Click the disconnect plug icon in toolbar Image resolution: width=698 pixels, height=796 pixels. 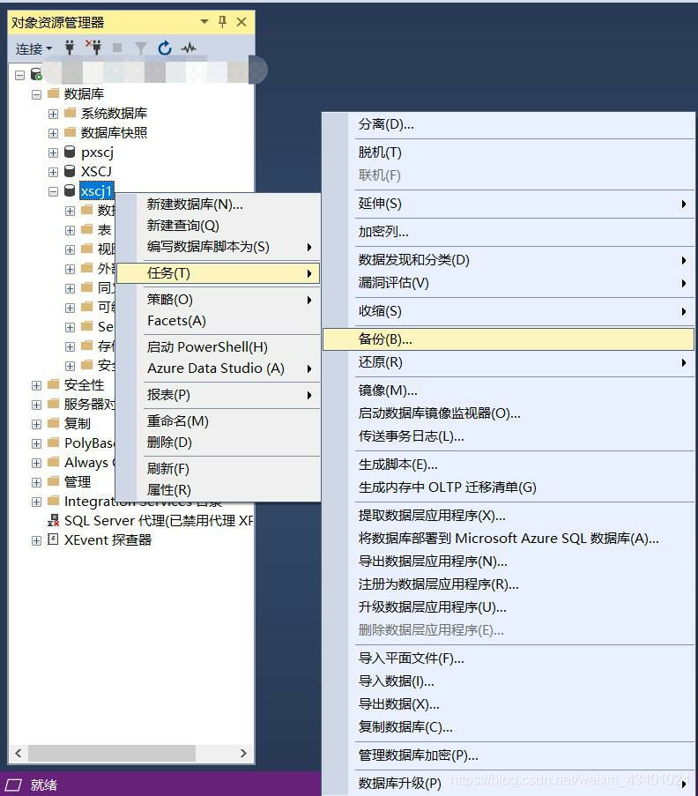pyautogui.click(x=93, y=48)
